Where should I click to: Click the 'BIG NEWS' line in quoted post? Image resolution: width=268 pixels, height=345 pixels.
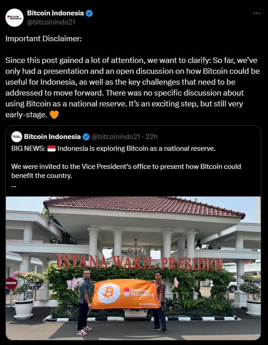(x=113, y=149)
